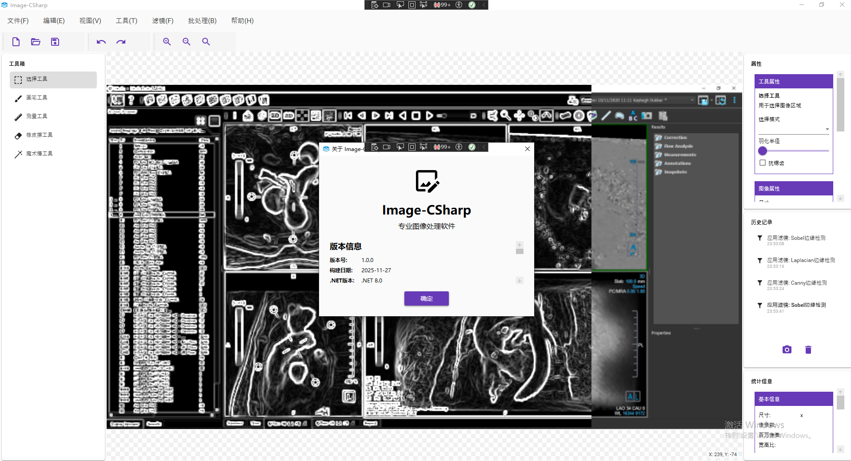Open a file with the folder toolbar icon
The width and height of the screenshot is (851, 461).
click(x=36, y=42)
